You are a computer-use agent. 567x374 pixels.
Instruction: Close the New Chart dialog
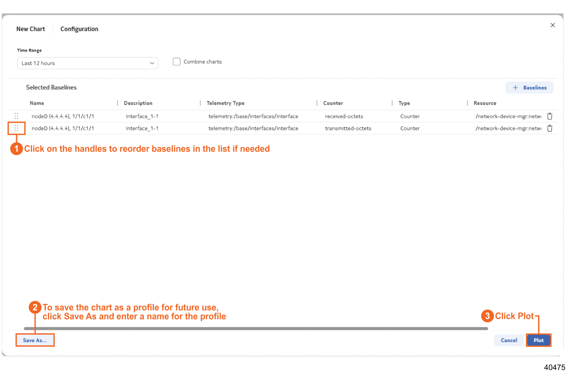click(x=553, y=25)
